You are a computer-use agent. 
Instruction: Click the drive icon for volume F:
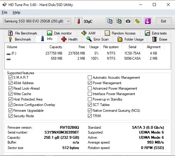(9, 54)
